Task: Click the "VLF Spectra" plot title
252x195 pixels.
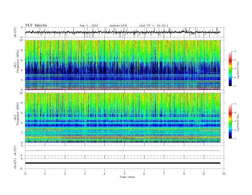Action: (36, 25)
